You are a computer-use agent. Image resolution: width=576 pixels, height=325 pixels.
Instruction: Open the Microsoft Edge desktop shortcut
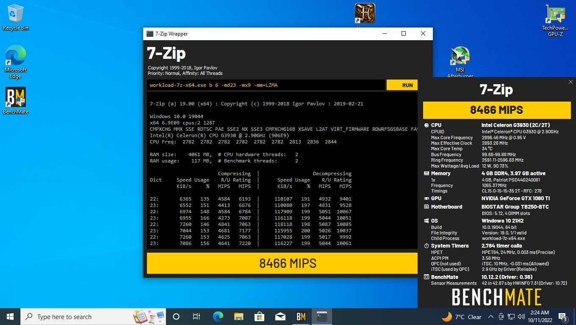[16, 62]
